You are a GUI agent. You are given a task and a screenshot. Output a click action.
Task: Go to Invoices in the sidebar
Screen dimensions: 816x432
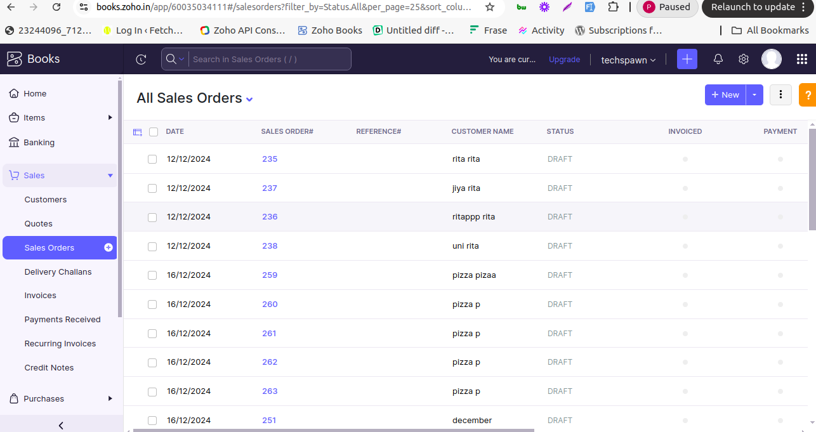click(x=40, y=296)
